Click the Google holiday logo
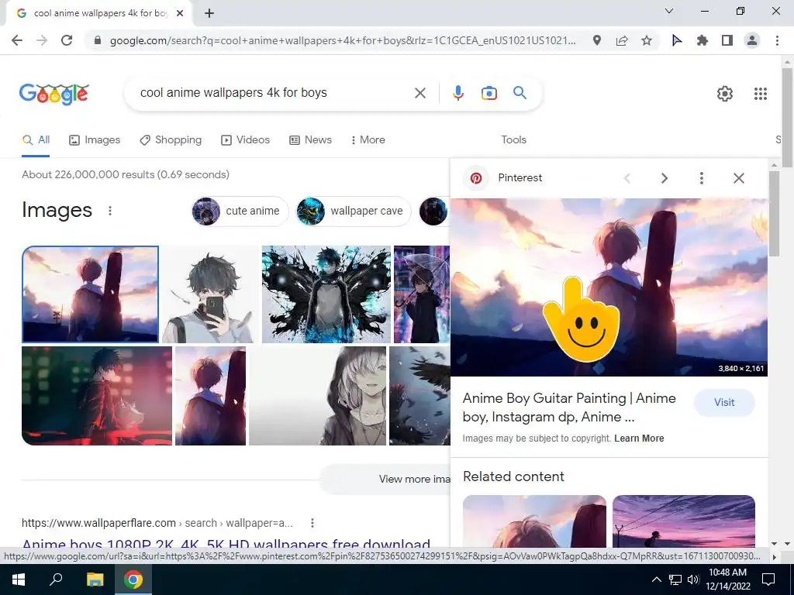 pos(54,94)
